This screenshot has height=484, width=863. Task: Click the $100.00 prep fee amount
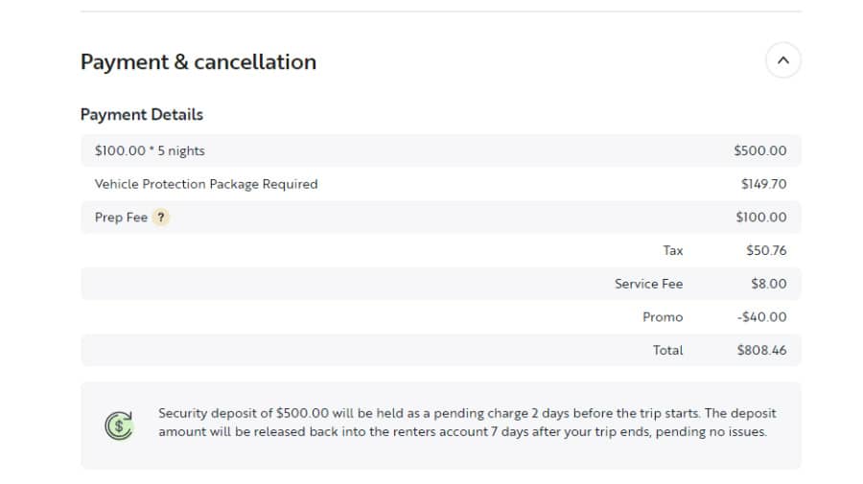coord(761,218)
